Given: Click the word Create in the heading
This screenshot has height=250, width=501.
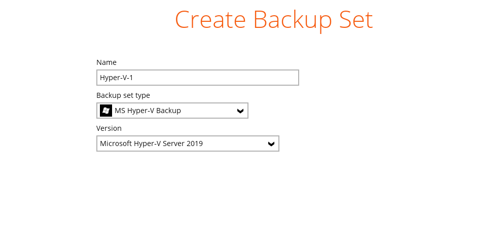Looking at the screenshot, I should coord(210,20).
